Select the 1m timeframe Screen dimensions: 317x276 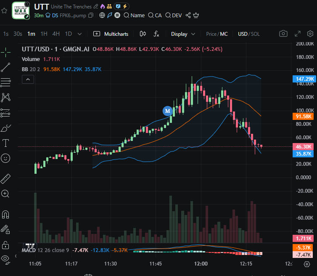point(32,34)
